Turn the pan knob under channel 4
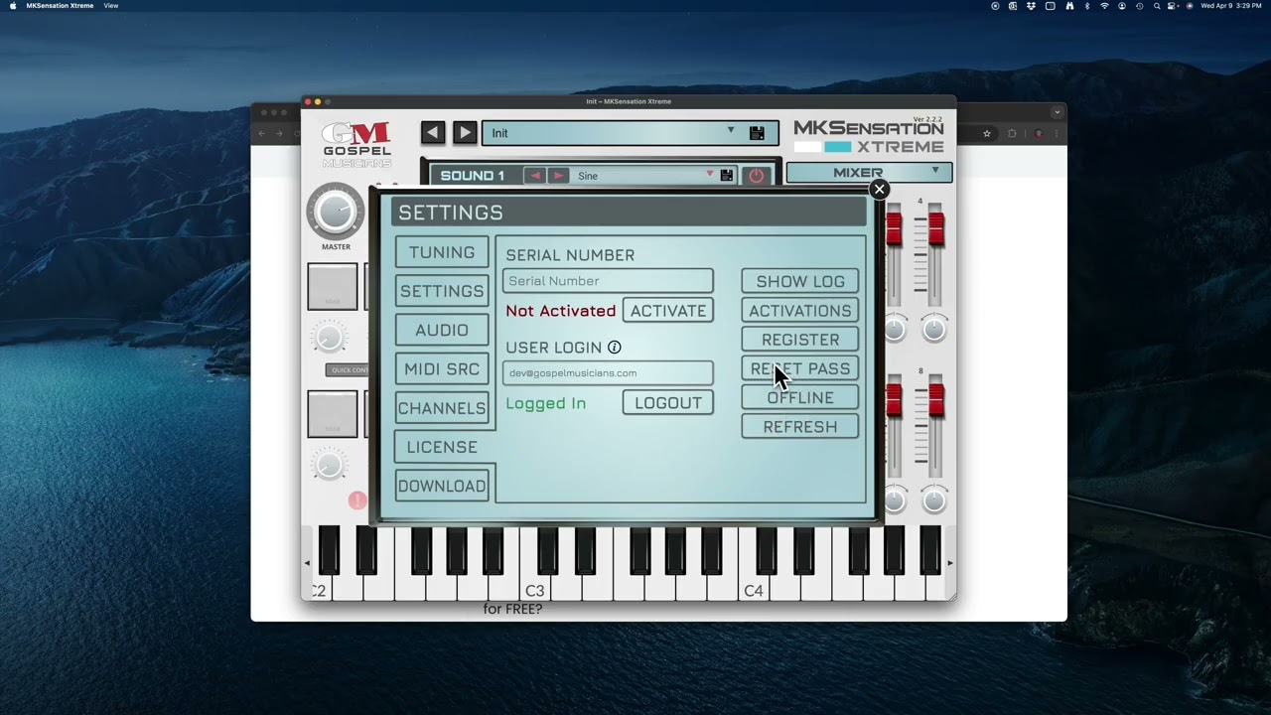Viewport: 1271px width, 715px height. (933, 330)
